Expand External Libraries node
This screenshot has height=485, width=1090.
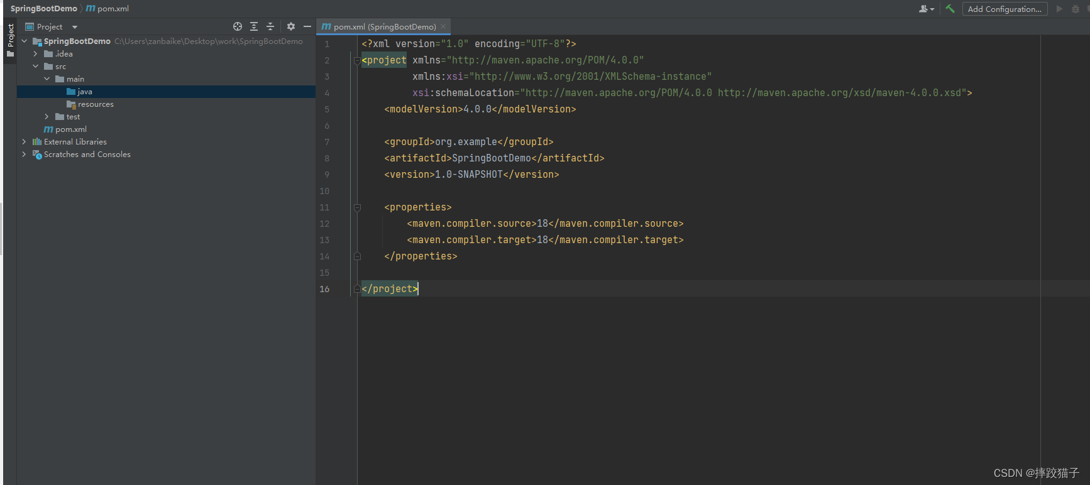[x=25, y=142]
